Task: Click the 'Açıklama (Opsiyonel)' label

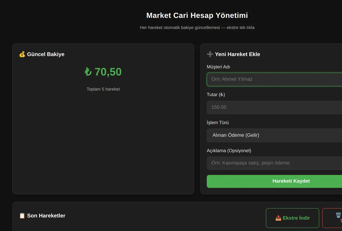Action: click(x=229, y=151)
